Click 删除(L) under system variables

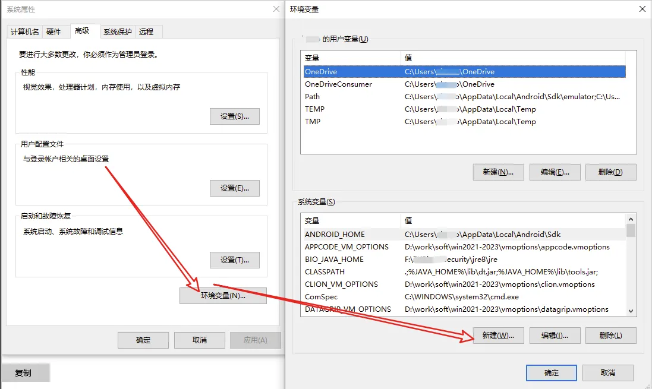pos(610,336)
